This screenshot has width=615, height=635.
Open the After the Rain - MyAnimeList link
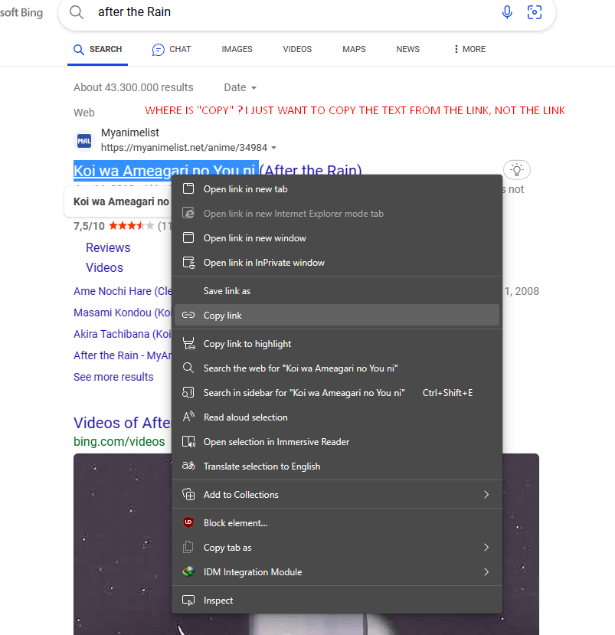pyautogui.click(x=123, y=355)
